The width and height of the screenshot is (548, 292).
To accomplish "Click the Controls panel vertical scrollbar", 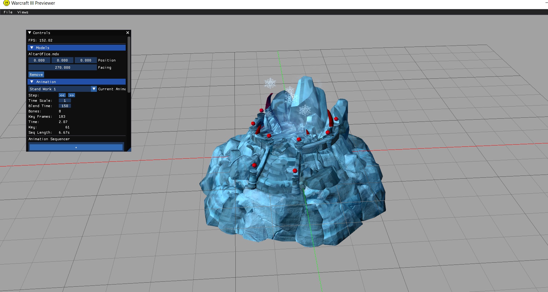I will tap(129, 65).
